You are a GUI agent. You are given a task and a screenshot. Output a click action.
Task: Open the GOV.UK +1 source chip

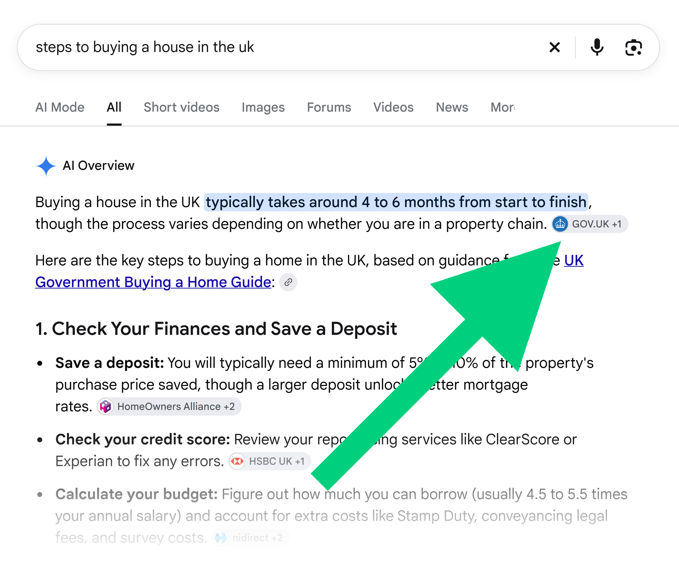[590, 224]
